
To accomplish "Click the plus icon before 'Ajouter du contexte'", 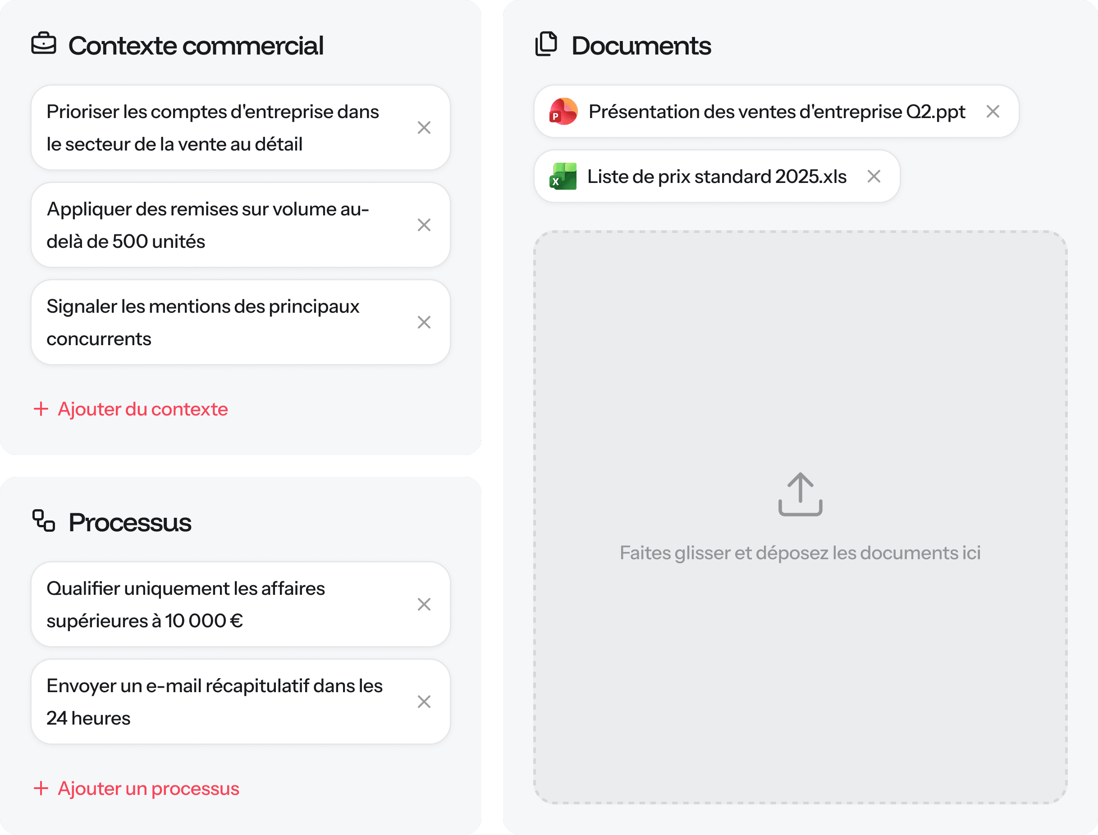I will click(41, 409).
